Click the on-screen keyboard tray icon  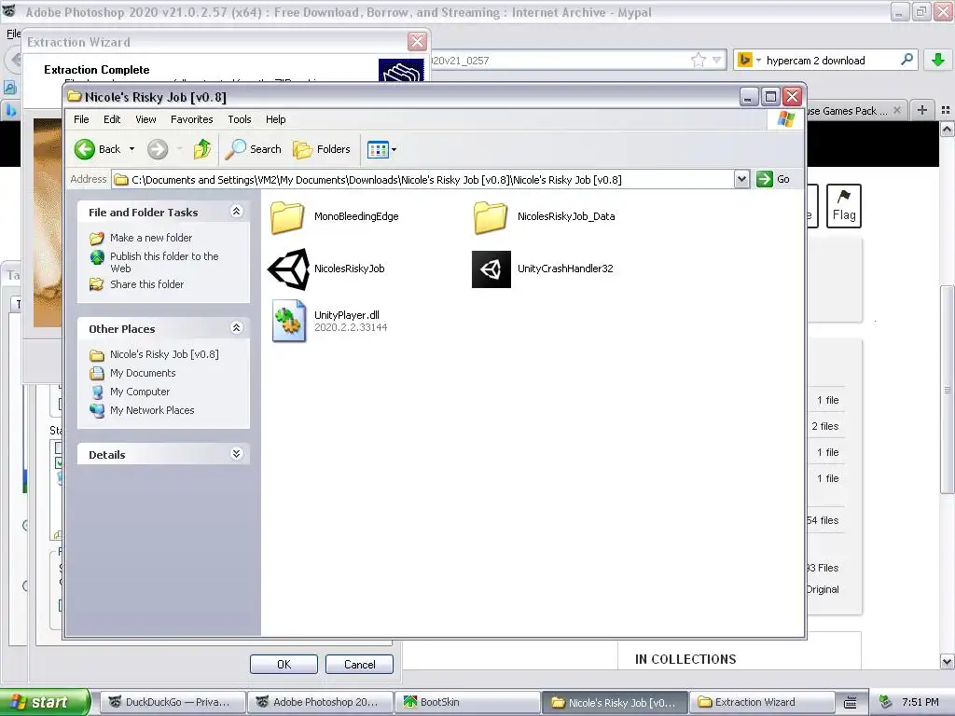(x=851, y=702)
